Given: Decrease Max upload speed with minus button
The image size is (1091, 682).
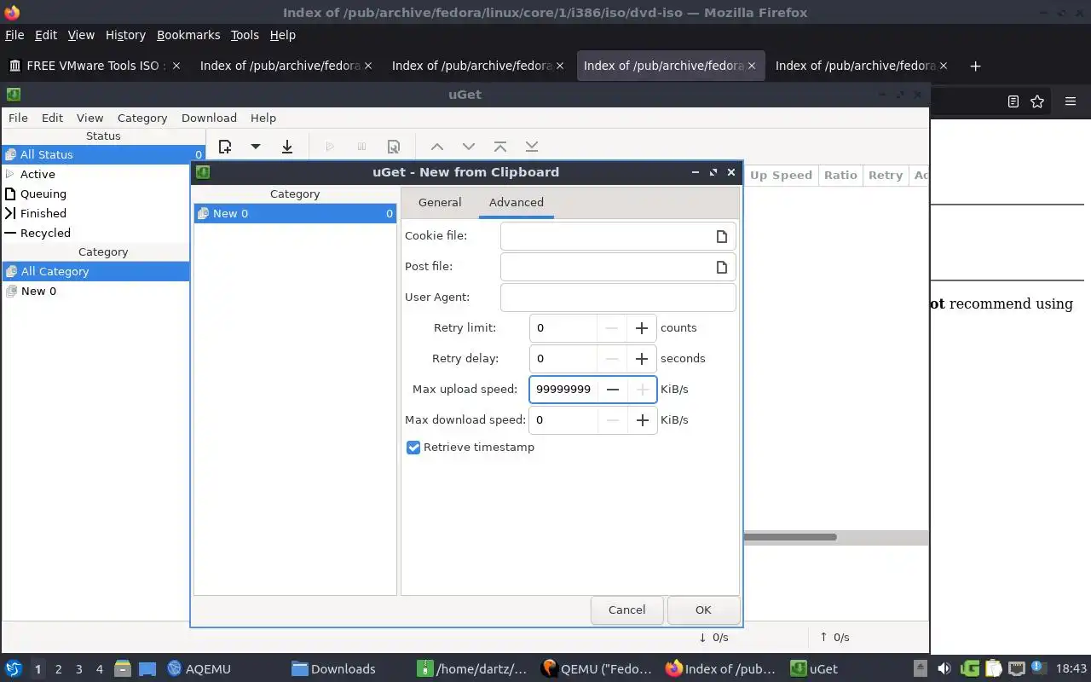Looking at the screenshot, I should tap(612, 390).
